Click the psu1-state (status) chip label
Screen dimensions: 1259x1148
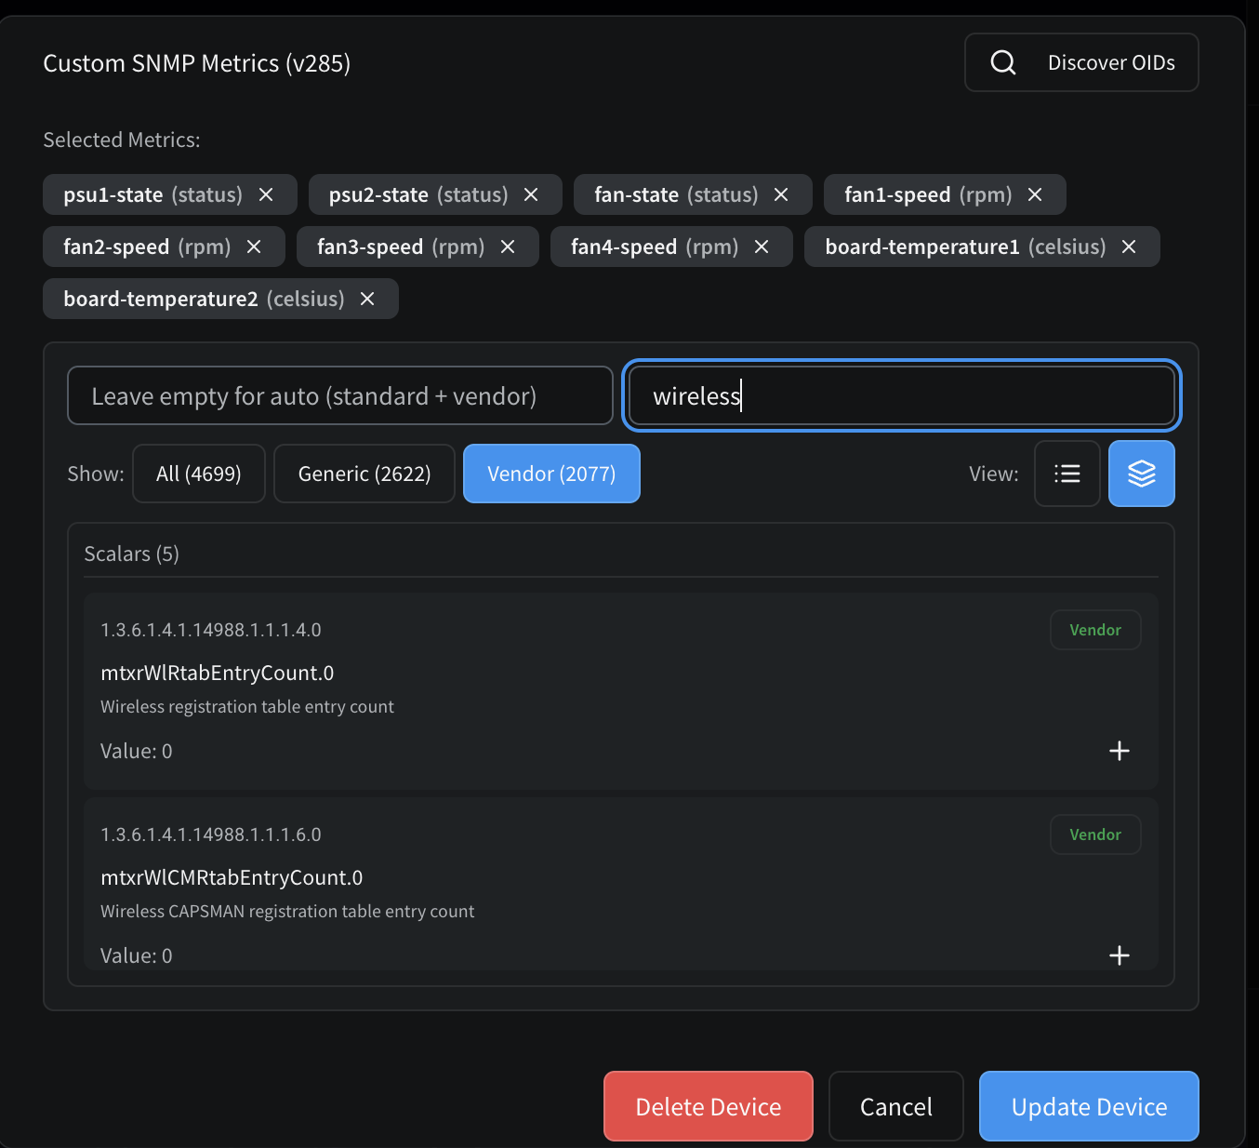point(152,194)
